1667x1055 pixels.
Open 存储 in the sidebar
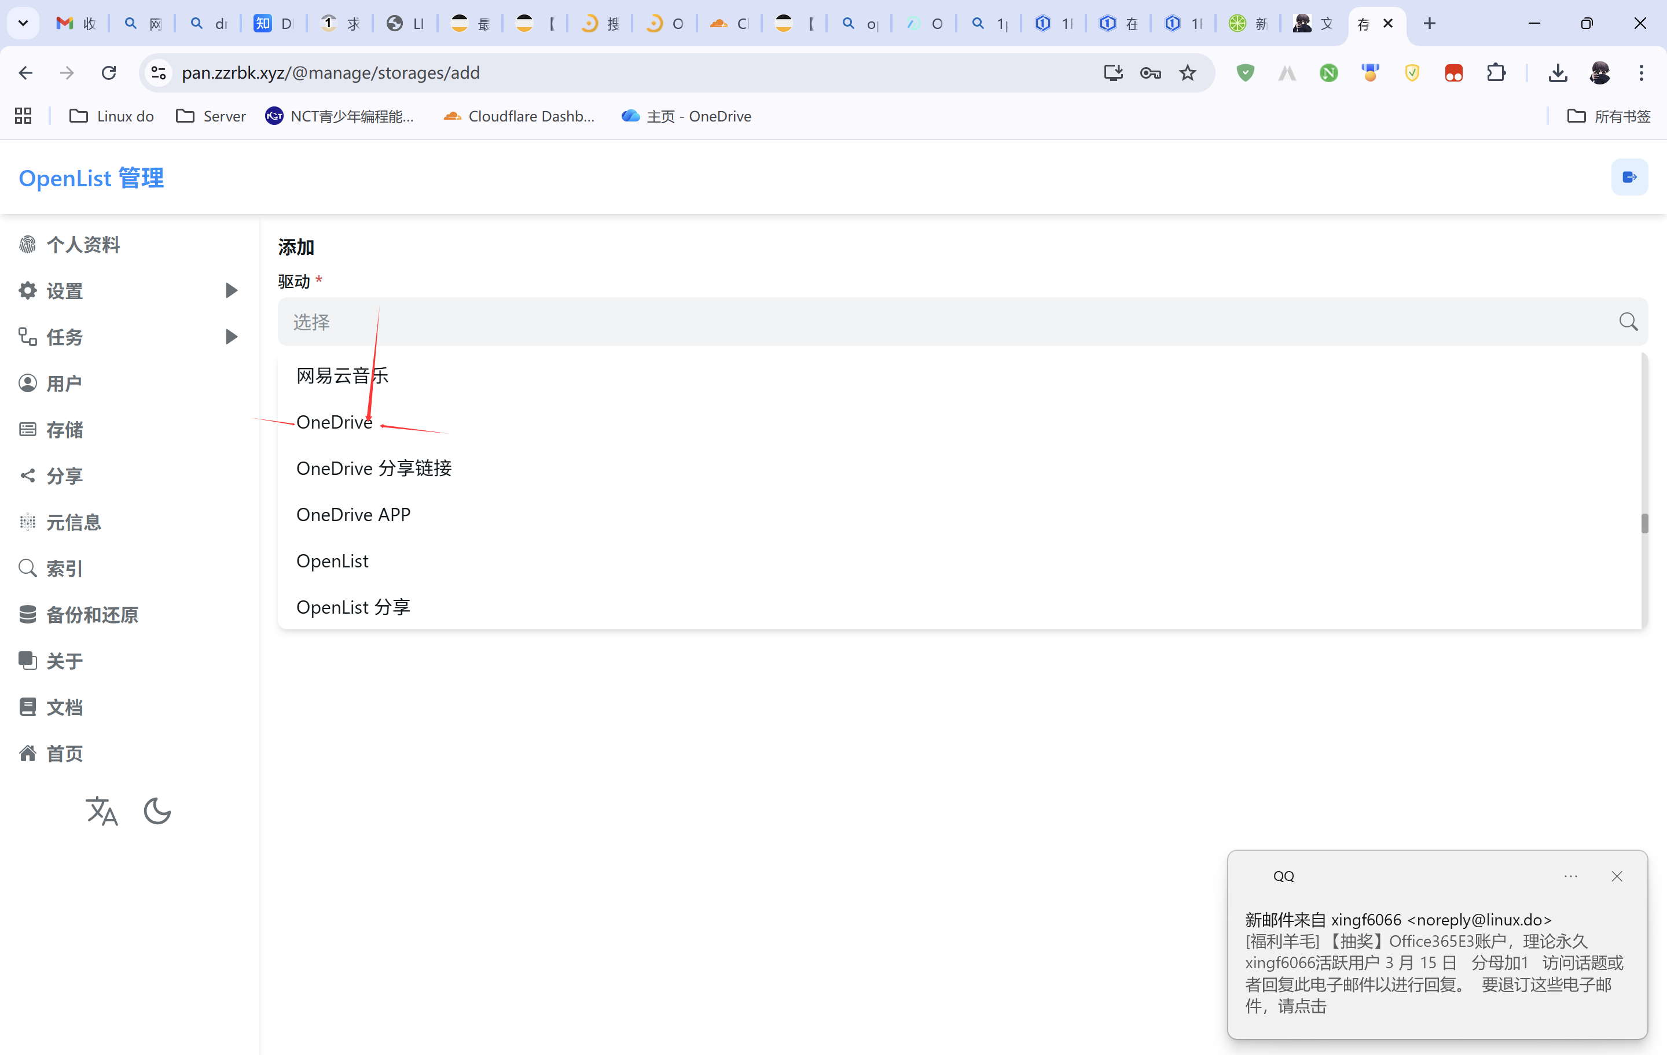pyautogui.click(x=64, y=430)
